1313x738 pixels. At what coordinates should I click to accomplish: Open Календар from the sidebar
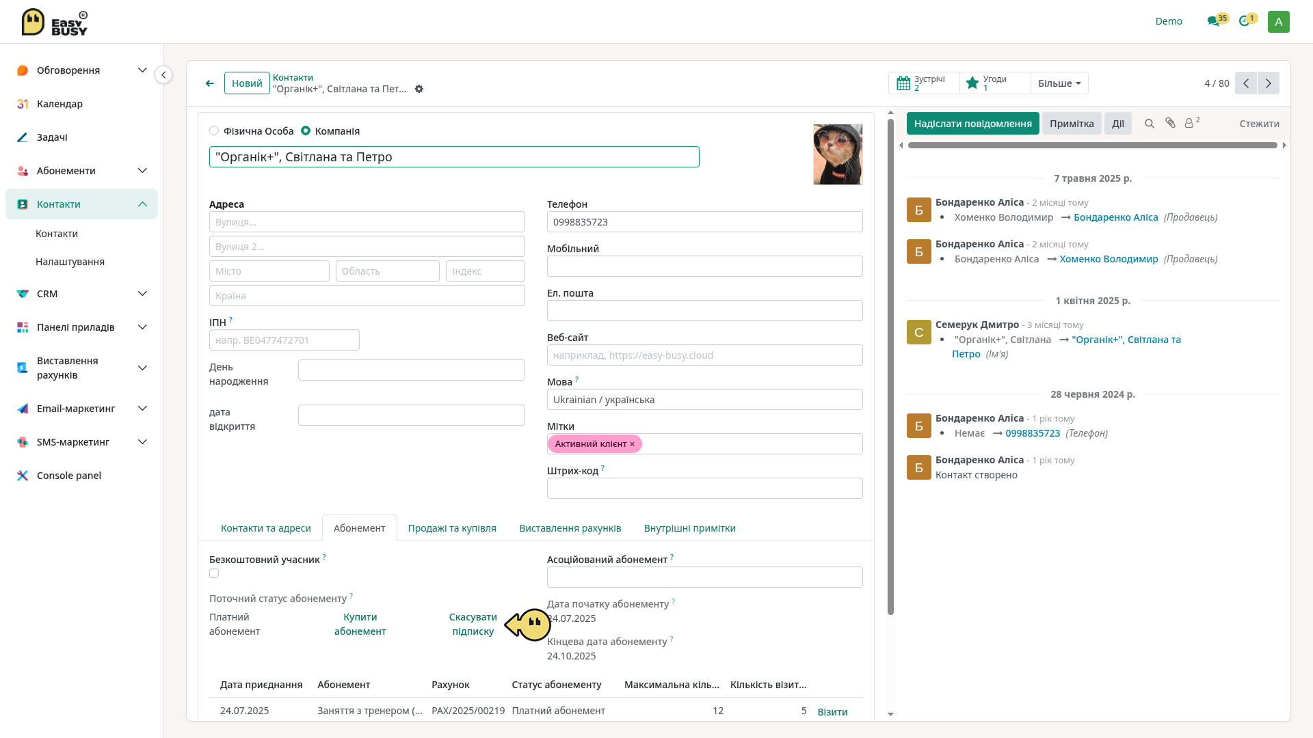(59, 104)
